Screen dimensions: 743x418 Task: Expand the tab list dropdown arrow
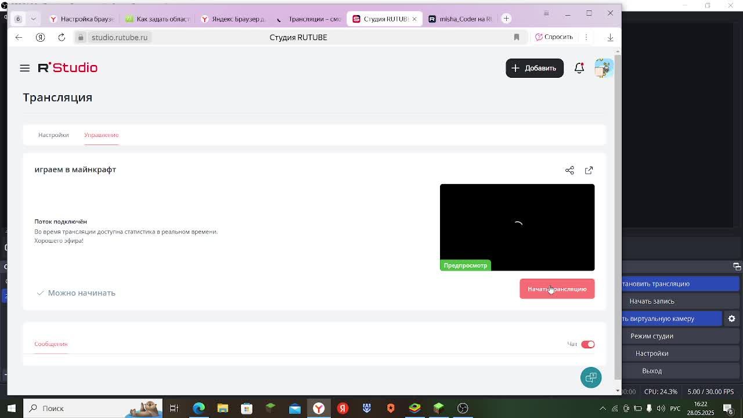point(33,19)
